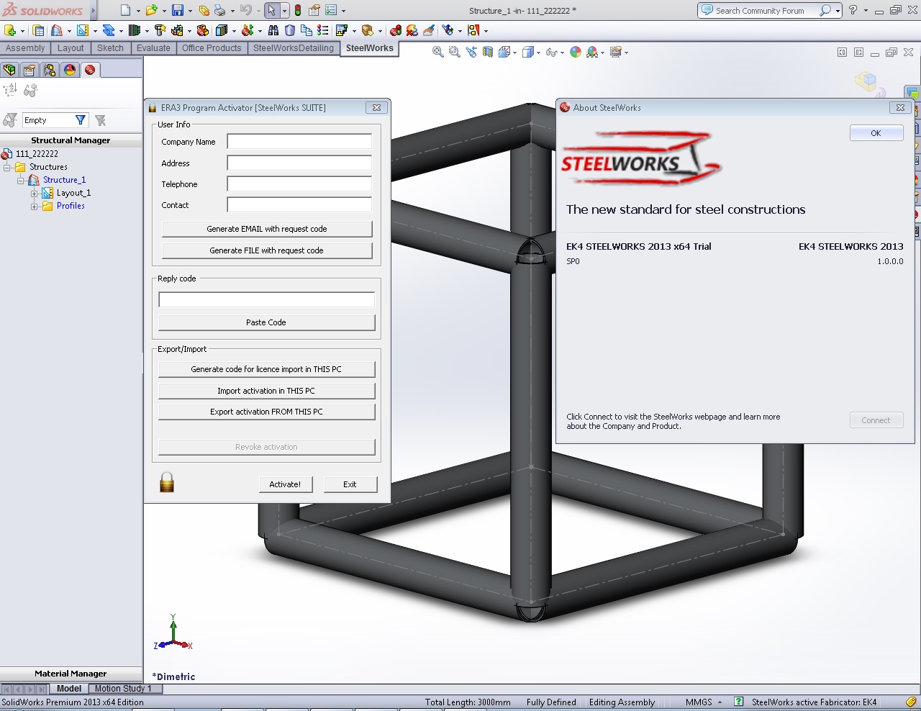Click the Undo arrow icon

(x=245, y=10)
